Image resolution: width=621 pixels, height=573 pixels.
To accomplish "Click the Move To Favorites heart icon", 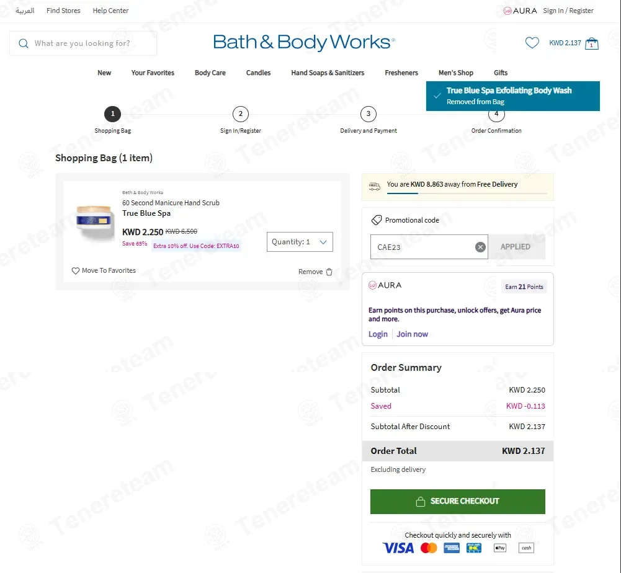I will 76,271.
